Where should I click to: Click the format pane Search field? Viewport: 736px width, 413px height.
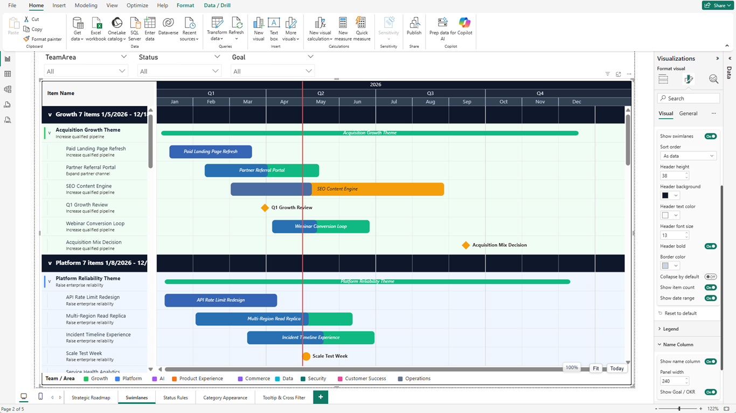689,98
